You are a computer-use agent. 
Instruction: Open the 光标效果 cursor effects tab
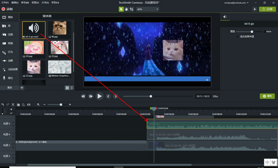(10, 69)
